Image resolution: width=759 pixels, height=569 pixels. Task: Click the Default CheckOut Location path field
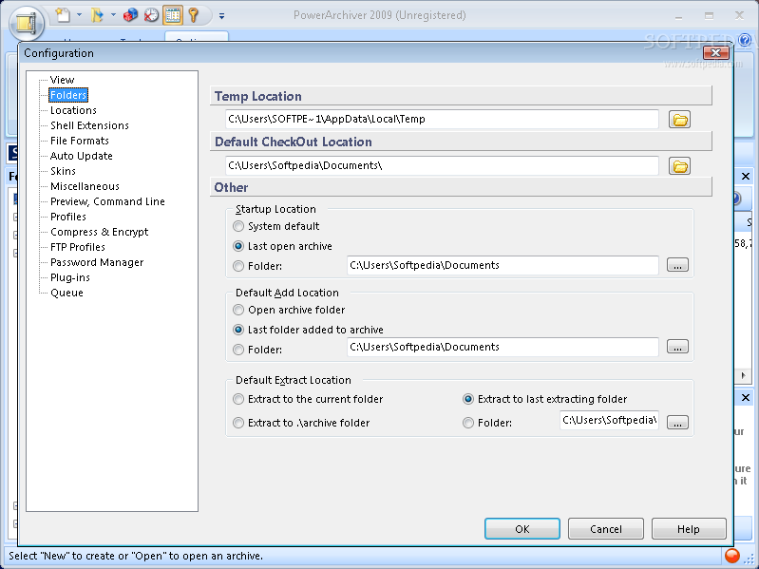(x=442, y=165)
